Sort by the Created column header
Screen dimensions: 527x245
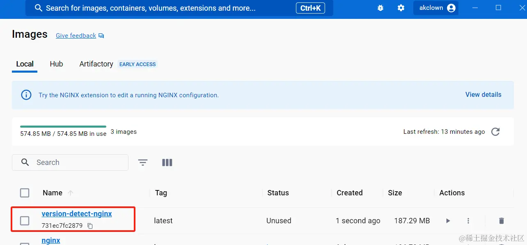[x=350, y=193]
